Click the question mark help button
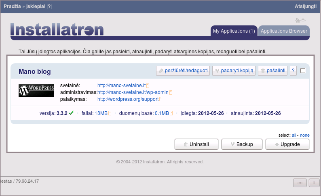Image resolution: width=321 pixels, height=196 pixels. point(294,71)
